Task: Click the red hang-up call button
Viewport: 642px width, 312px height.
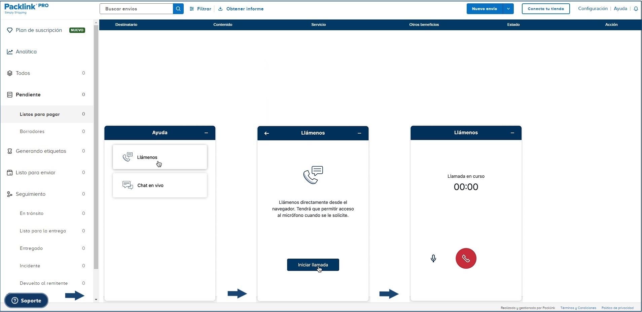Action: click(466, 258)
